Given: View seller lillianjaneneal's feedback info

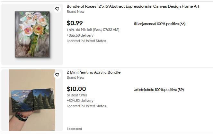Looking at the screenshot, I should click(160, 24).
